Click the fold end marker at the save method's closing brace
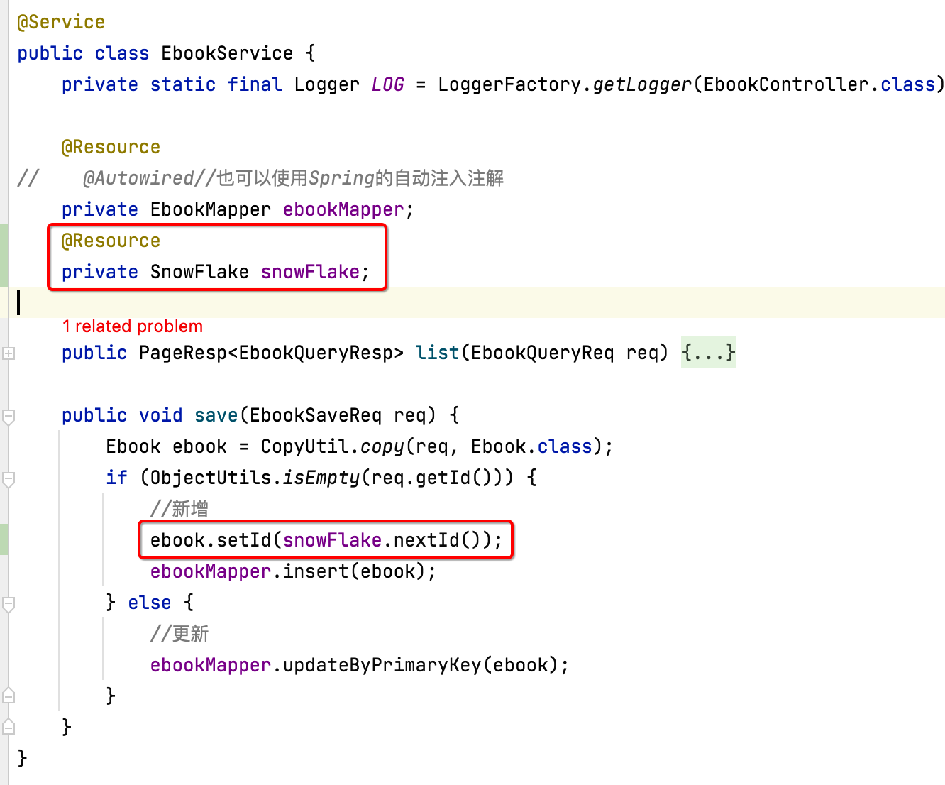The width and height of the screenshot is (945, 785). click(9, 727)
